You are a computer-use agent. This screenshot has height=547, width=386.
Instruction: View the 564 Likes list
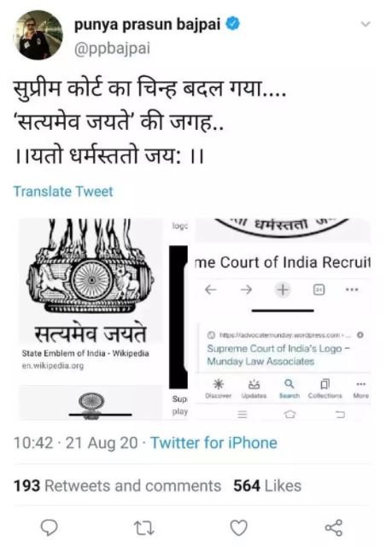pyautogui.click(x=267, y=486)
